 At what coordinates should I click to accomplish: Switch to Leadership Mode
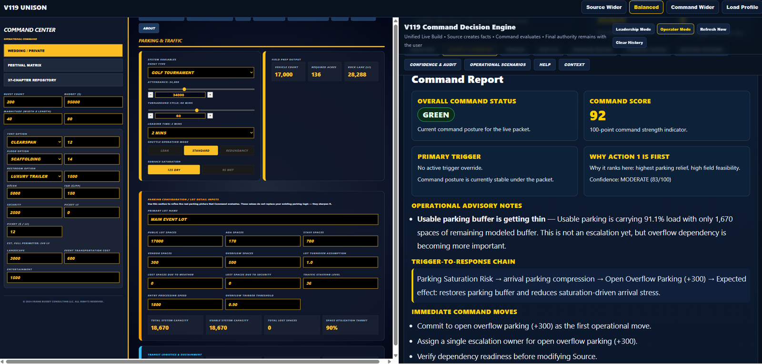pos(633,29)
